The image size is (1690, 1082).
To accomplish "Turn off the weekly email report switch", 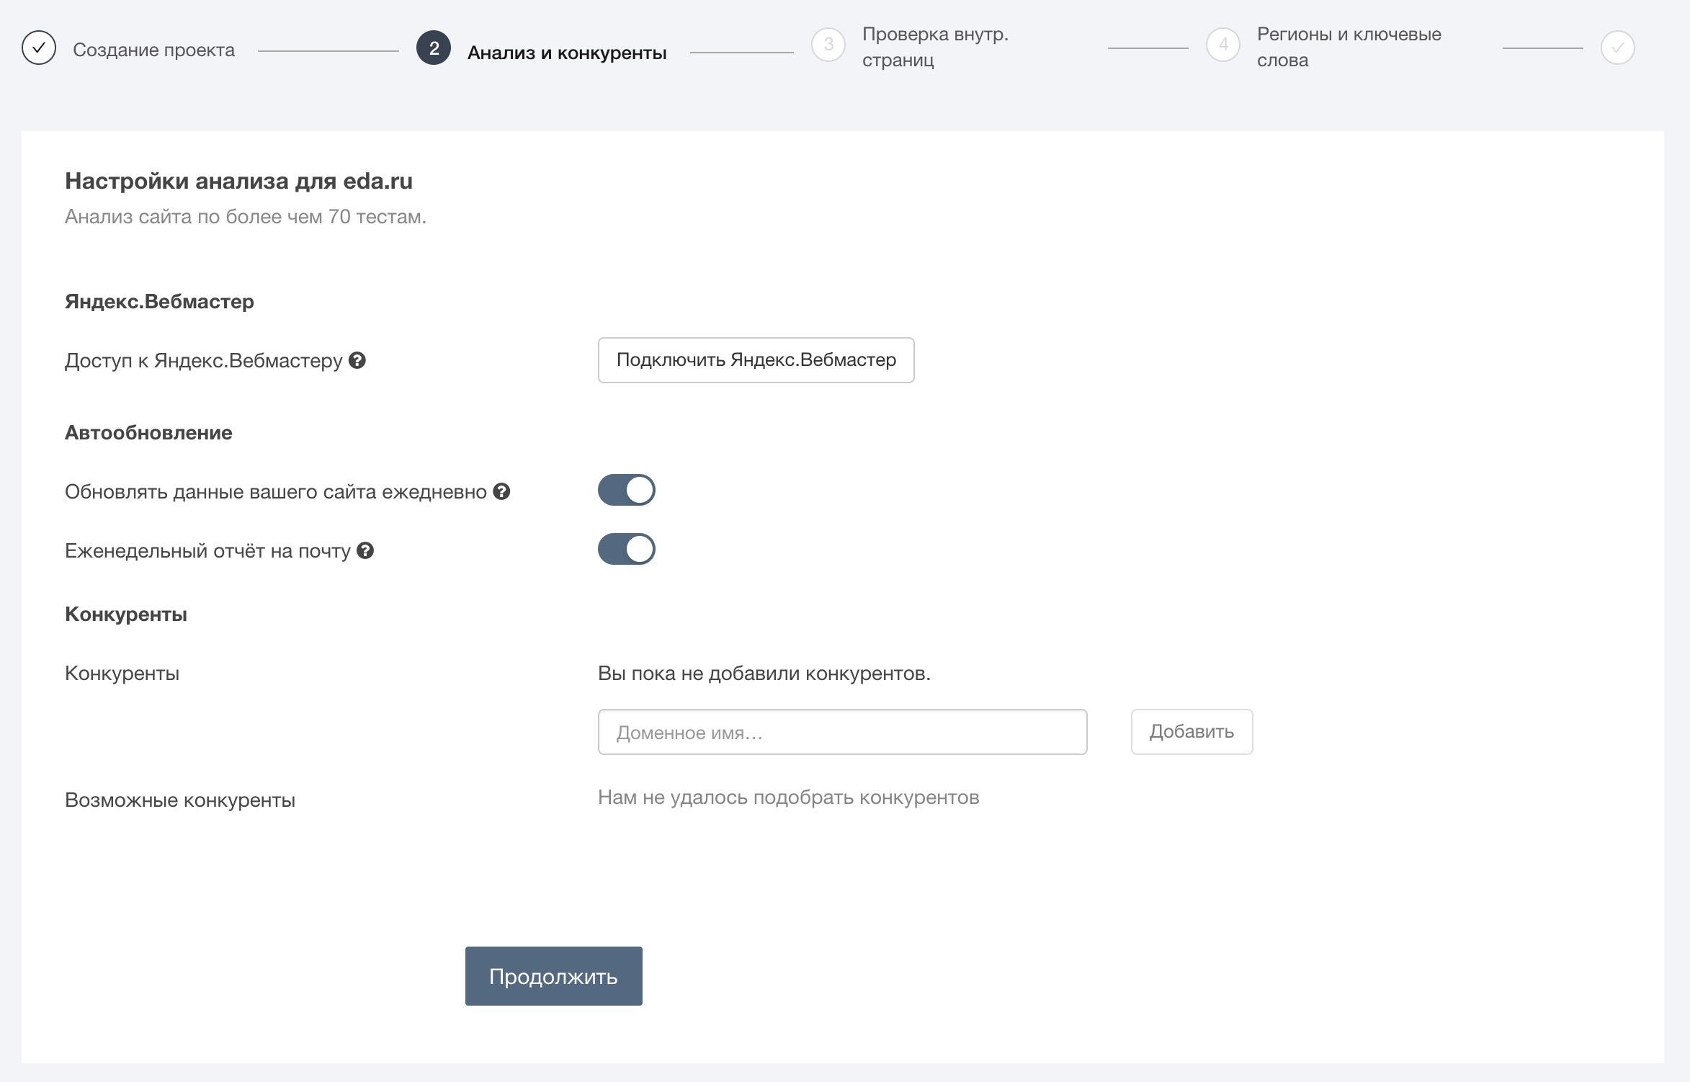I will click(x=627, y=548).
